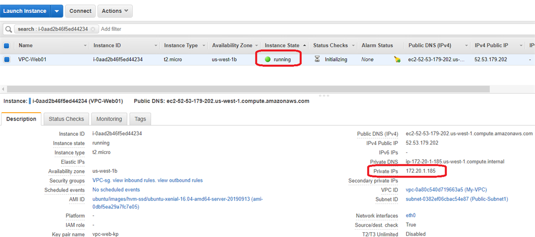This screenshot has height=237, width=535.
Task: Click the horizontal scrollbar of the instance table
Action: pyautogui.click(x=248, y=89)
